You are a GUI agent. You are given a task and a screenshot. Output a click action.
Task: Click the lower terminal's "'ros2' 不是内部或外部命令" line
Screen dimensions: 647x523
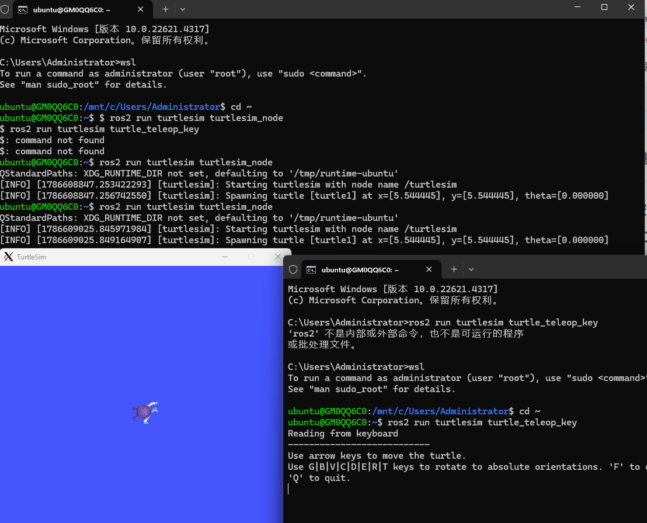click(x=406, y=334)
